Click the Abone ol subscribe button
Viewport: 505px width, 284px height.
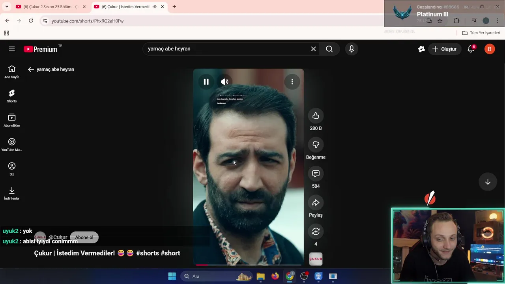[x=84, y=237]
